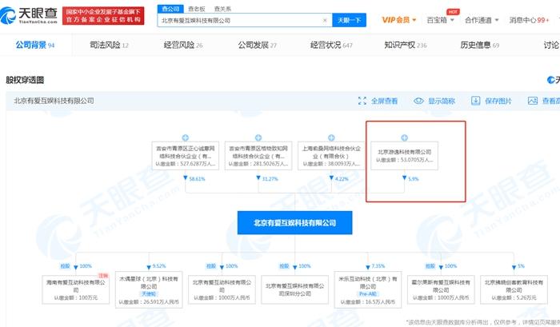The height and width of the screenshot is (327, 560).
Task: Click 控股 tag above 霍尔果斯 node
Action: tap(430, 266)
